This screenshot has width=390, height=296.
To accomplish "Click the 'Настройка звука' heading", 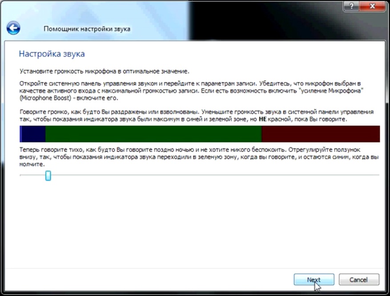I will [52, 54].
